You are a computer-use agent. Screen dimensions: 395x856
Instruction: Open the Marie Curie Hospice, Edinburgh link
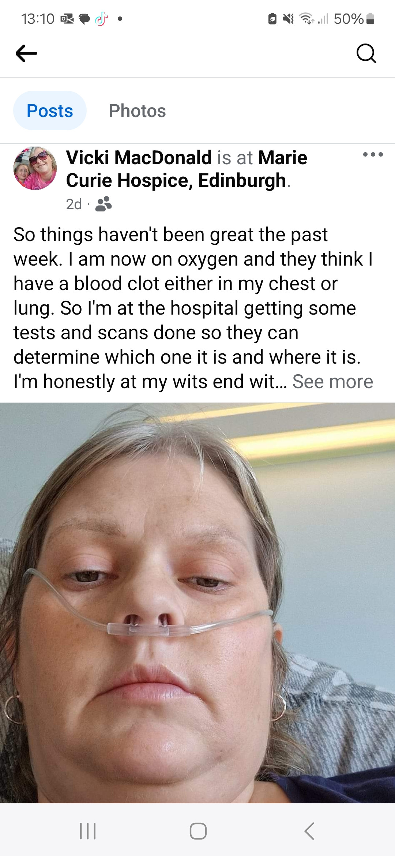[187, 169]
